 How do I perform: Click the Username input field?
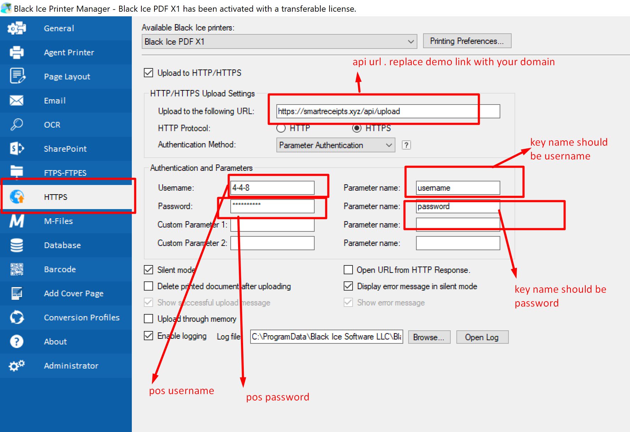(272, 188)
